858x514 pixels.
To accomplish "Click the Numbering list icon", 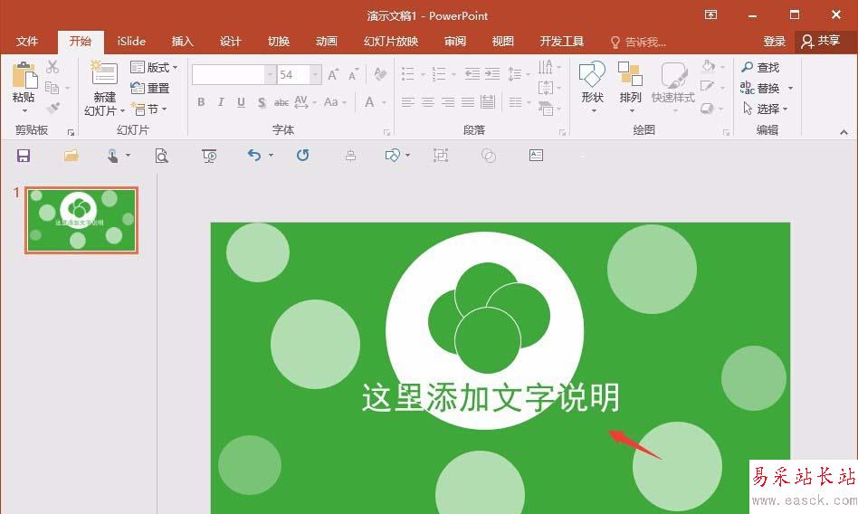I will pyautogui.click(x=439, y=74).
